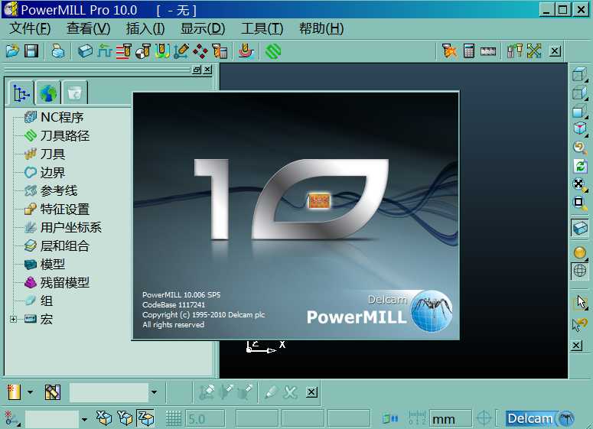The height and width of the screenshot is (429, 593).
Task: Switch to the globe browser tab
Action: coord(48,93)
